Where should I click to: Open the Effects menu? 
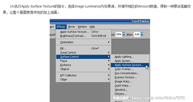click(61, 27)
